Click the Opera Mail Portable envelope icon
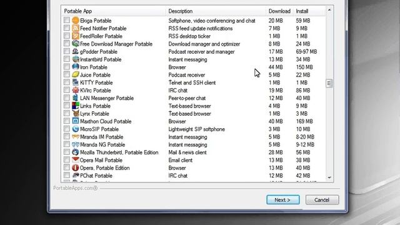This screenshot has width=400, height=225. (x=76, y=160)
